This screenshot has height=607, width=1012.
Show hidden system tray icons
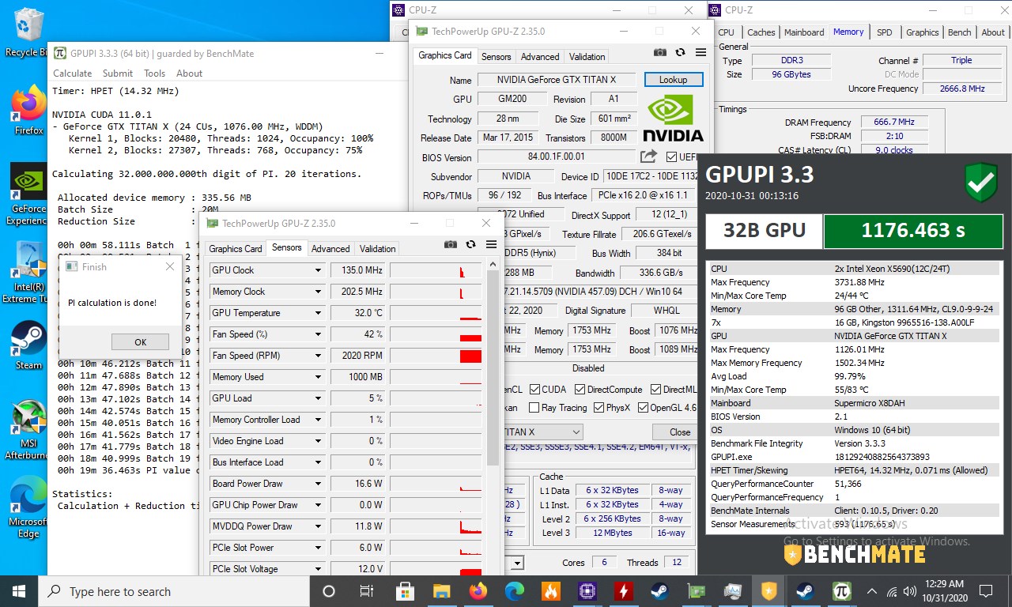(x=873, y=591)
